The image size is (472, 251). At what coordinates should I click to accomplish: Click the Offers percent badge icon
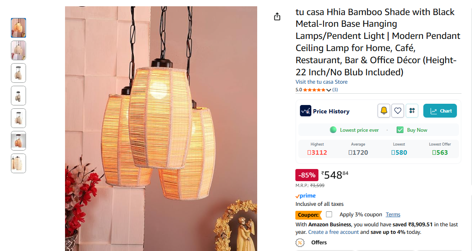pyautogui.click(x=300, y=243)
